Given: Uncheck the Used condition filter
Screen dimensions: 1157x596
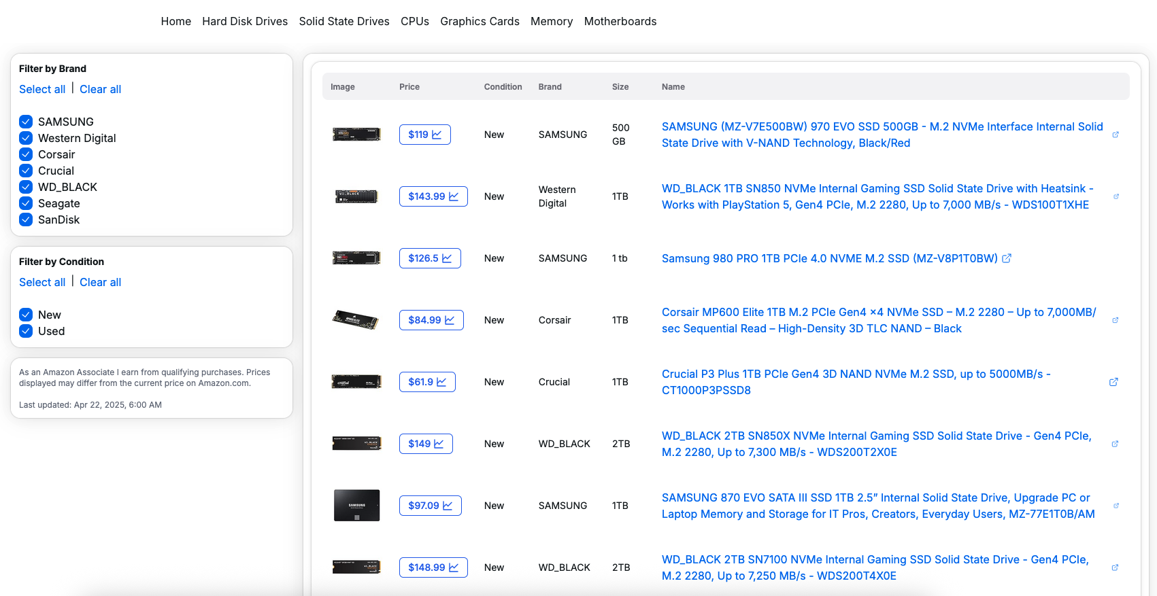Looking at the screenshot, I should 26,331.
